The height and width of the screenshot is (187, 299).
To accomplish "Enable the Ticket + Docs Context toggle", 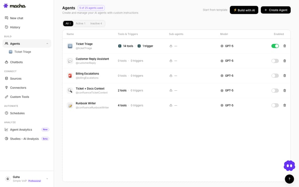I will tap(275, 91).
